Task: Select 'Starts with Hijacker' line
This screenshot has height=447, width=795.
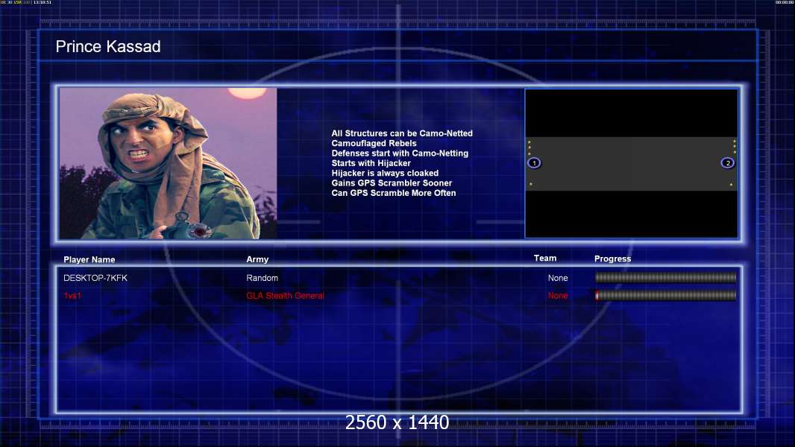Action: tap(371, 163)
